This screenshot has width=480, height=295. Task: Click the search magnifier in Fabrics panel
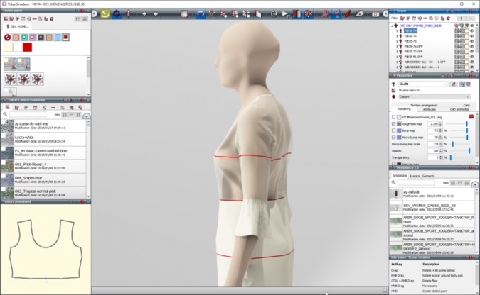coord(6,114)
